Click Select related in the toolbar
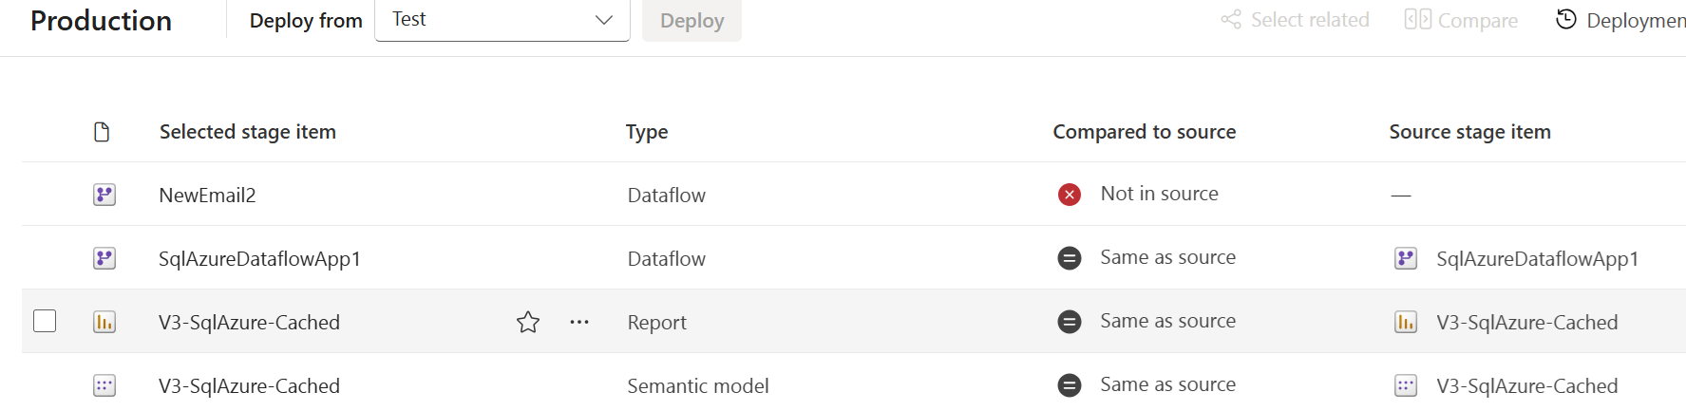 pos(1296,20)
